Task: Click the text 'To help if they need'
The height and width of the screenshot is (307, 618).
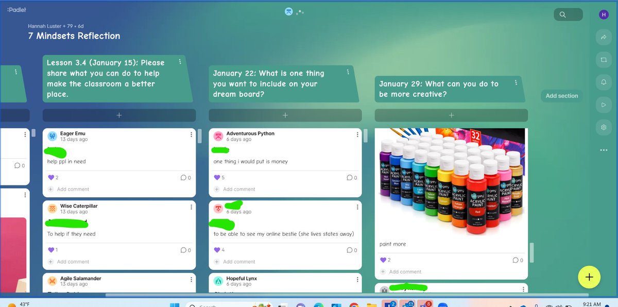Action: click(72, 234)
